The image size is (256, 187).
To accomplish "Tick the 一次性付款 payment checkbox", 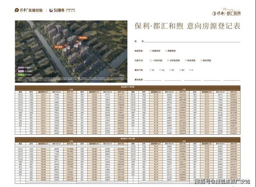I will pyautogui.click(x=150, y=60).
